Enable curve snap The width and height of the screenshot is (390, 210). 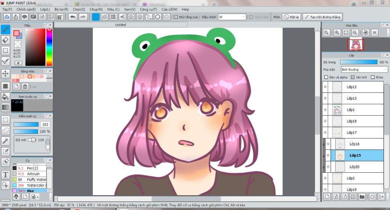pos(149,17)
